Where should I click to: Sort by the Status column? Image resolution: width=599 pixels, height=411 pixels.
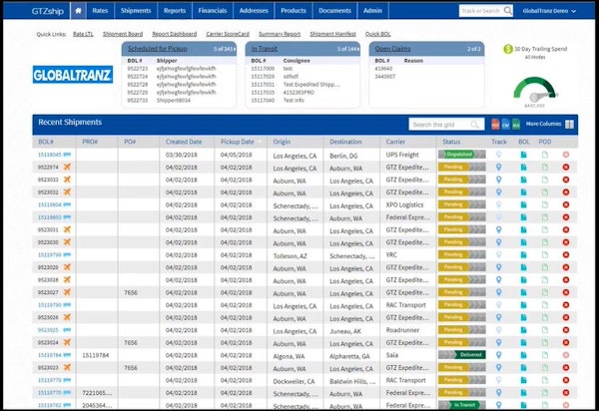[451, 142]
